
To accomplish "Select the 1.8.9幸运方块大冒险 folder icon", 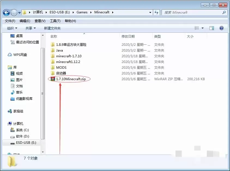I will [x=53, y=44].
